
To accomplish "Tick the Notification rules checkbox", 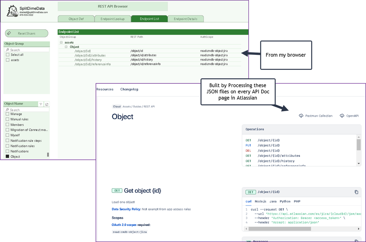I will pos(7,146).
